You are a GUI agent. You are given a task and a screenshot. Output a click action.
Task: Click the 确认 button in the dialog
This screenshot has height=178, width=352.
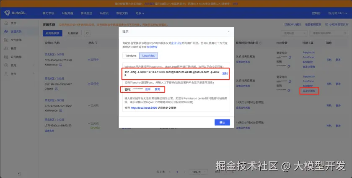[x=222, y=122]
